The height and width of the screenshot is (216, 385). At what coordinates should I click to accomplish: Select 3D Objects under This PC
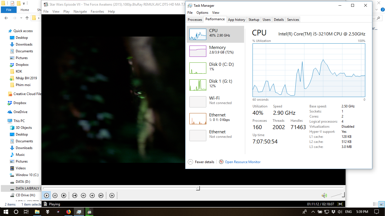tap(24, 128)
